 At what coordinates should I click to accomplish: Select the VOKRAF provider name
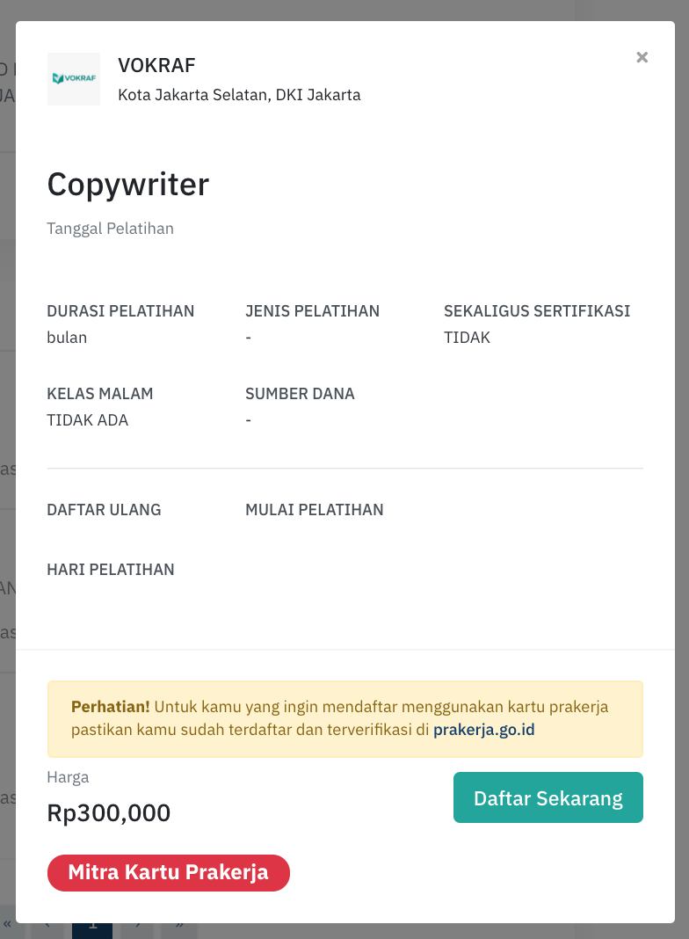click(156, 65)
